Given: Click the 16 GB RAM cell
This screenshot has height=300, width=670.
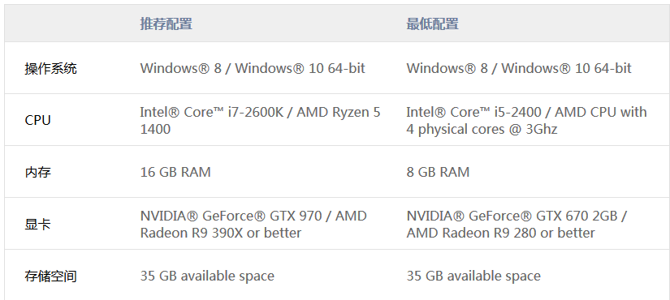Looking at the screenshot, I should 175,173.
